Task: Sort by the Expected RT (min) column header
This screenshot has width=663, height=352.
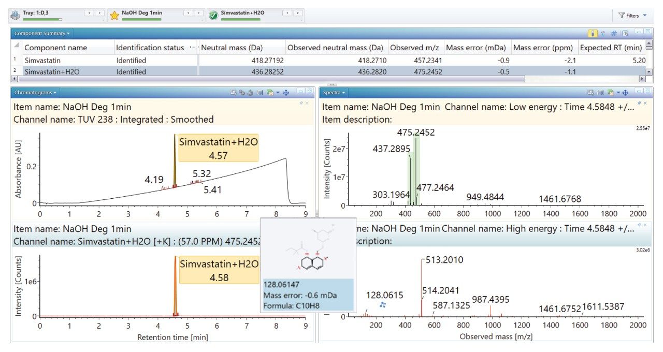Action: 611,48
